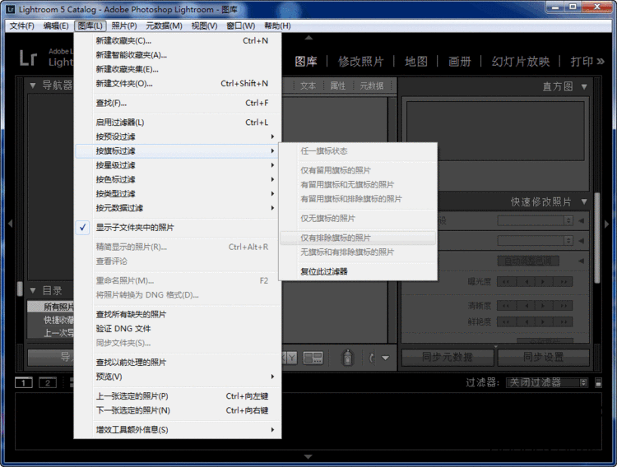Screen dimensions: 617x467
Task: Toggle the filter lock switch at filmstrip right
Action: (599, 382)
